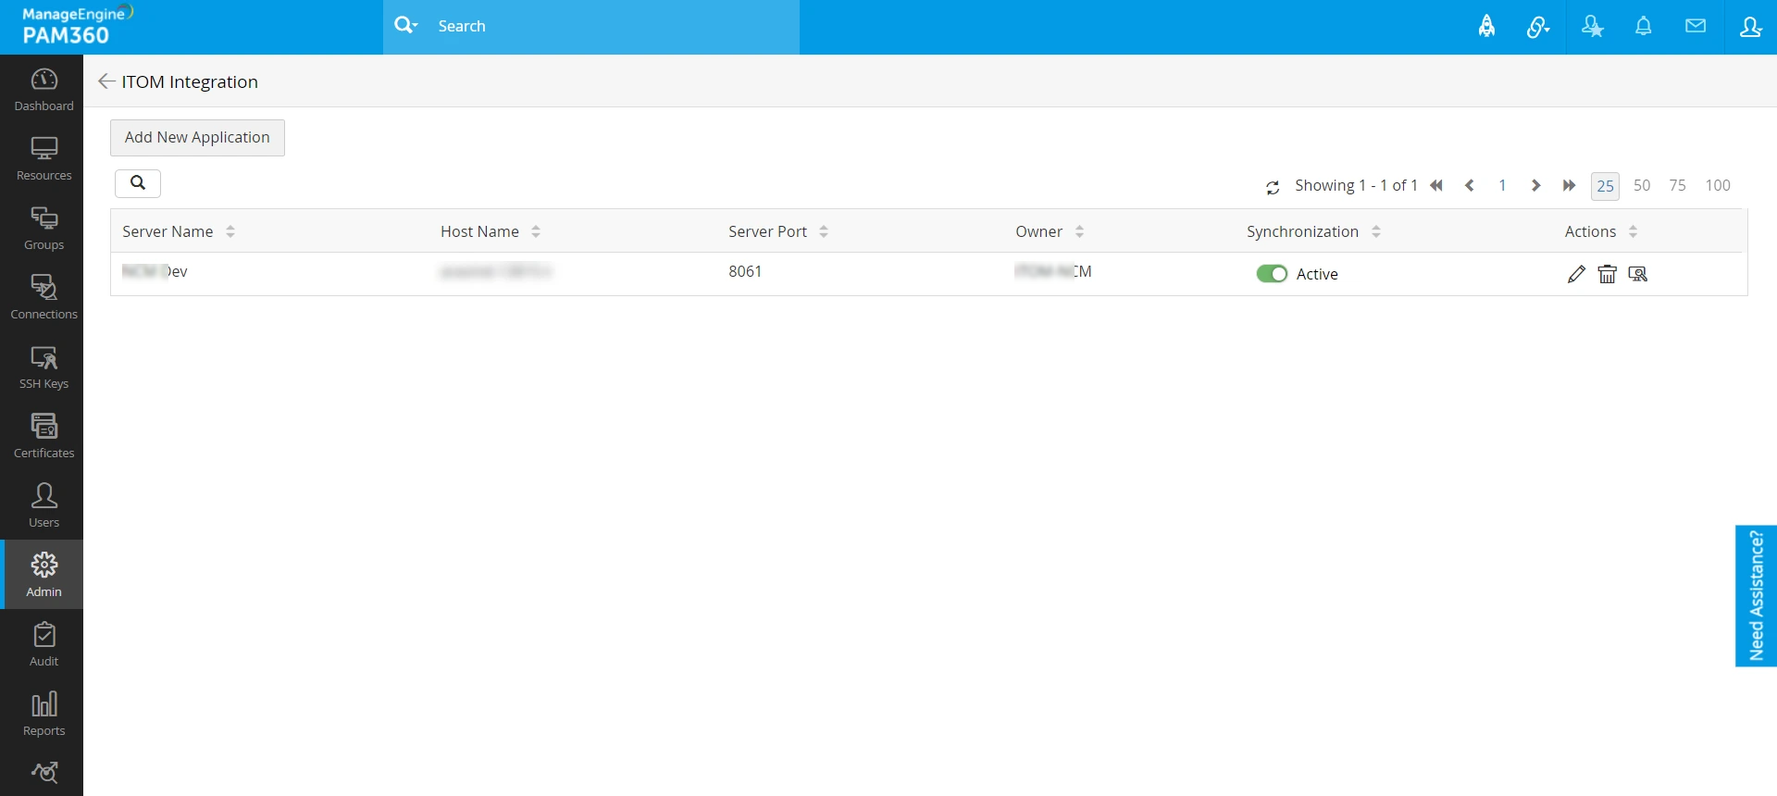Open the mail envelope icon
This screenshot has width=1777, height=796.
pyautogui.click(x=1696, y=26)
